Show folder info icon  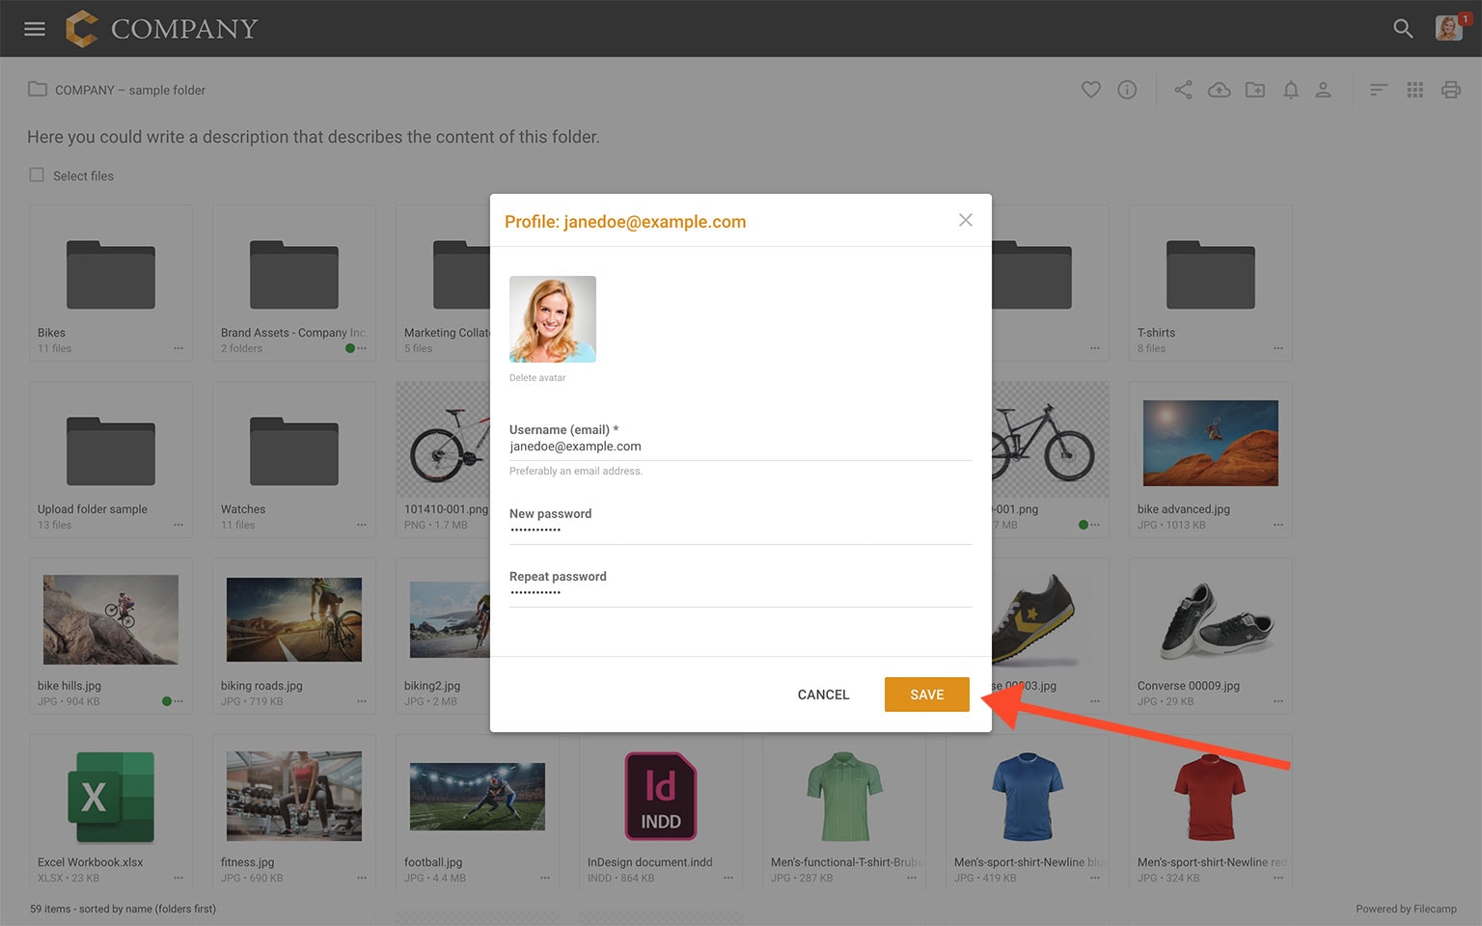click(x=1127, y=90)
